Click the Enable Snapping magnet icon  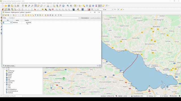89,10
